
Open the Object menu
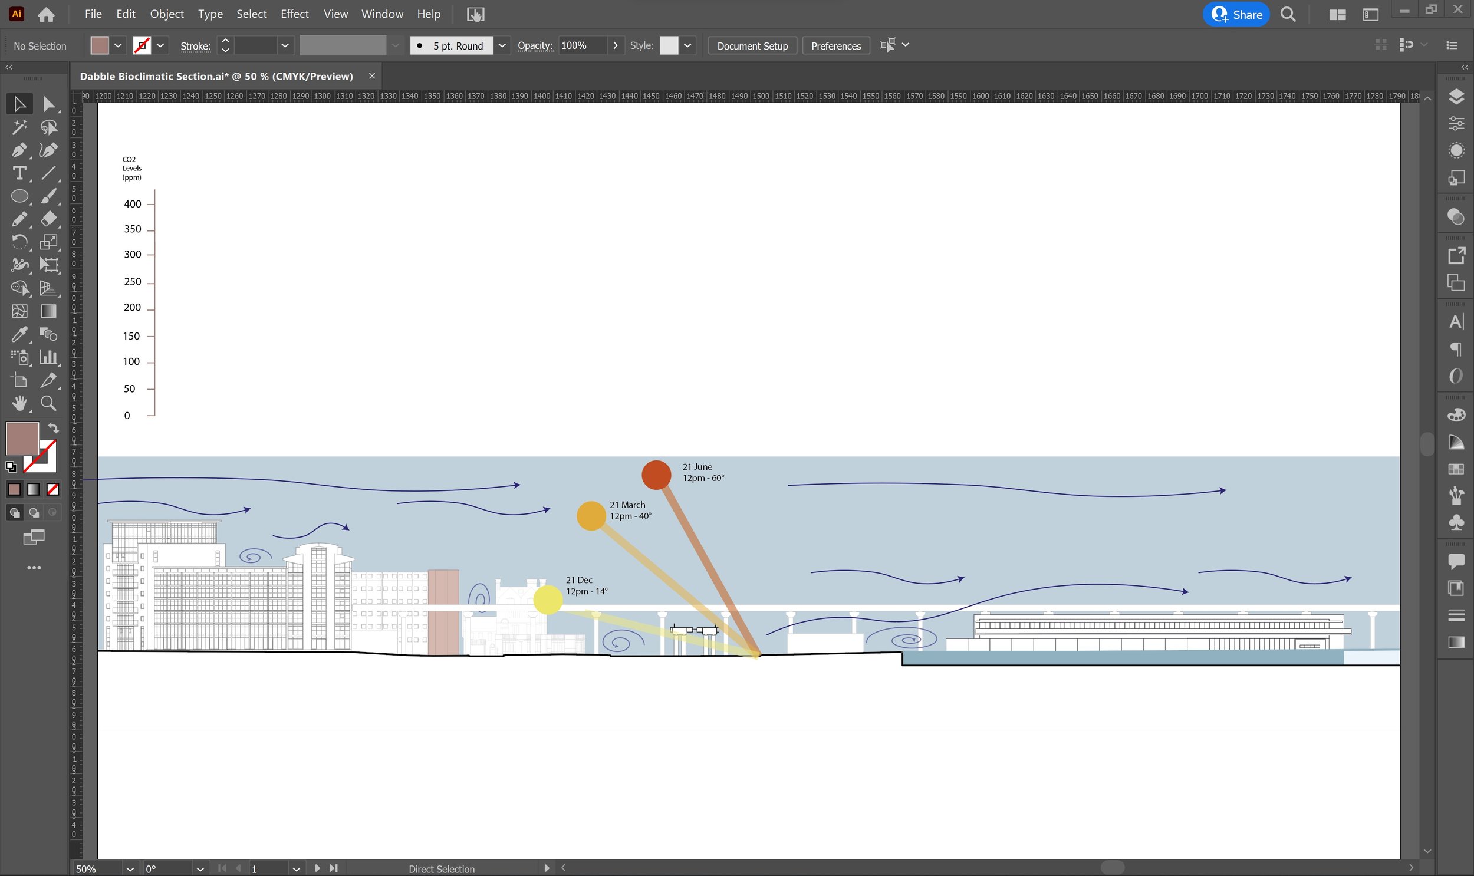[x=167, y=14]
